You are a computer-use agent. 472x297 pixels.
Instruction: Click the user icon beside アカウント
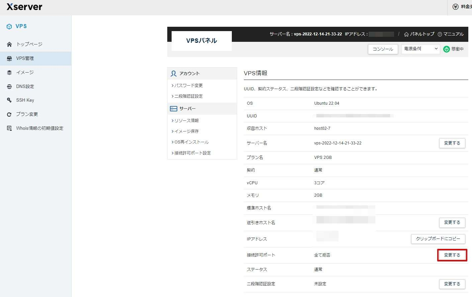pos(174,74)
